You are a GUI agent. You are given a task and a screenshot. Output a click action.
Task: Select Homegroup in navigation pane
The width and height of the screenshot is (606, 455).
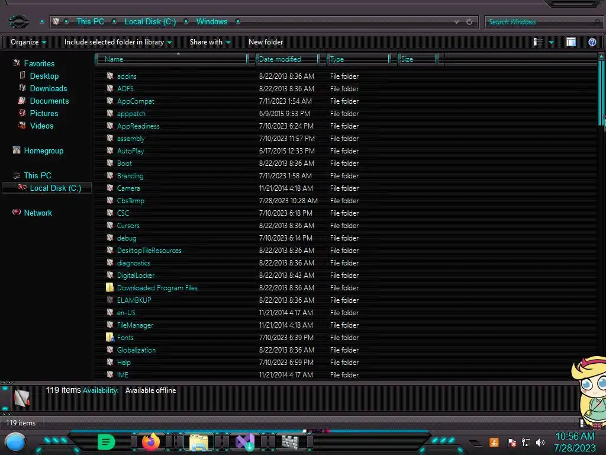tap(43, 150)
